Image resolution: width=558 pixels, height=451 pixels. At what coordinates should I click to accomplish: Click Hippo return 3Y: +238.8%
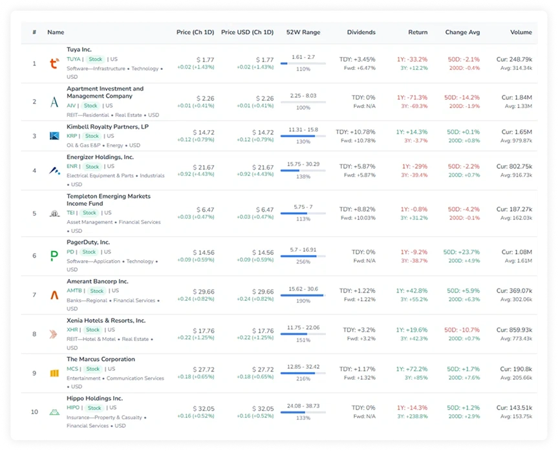[x=413, y=416]
